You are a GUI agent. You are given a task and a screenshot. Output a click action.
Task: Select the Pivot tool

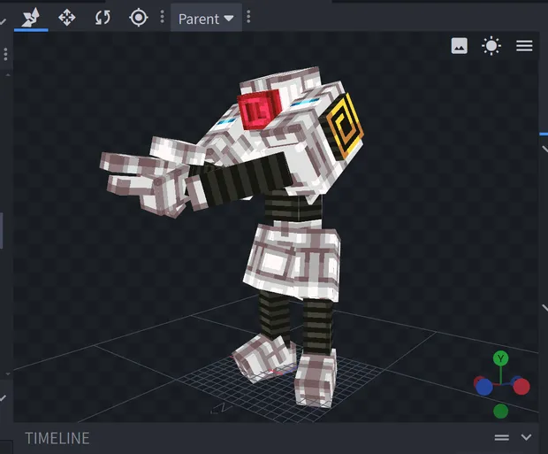(x=139, y=17)
